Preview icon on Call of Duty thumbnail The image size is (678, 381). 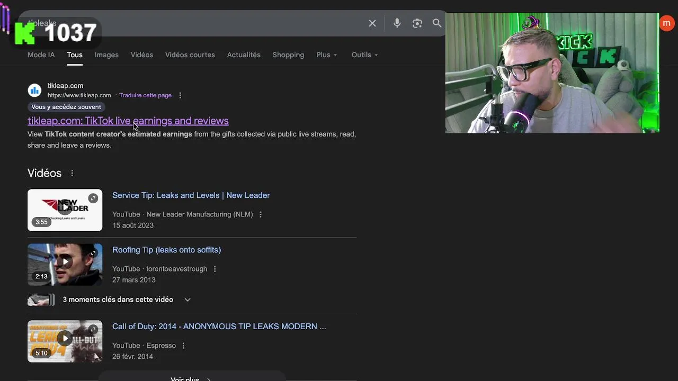coord(93,329)
